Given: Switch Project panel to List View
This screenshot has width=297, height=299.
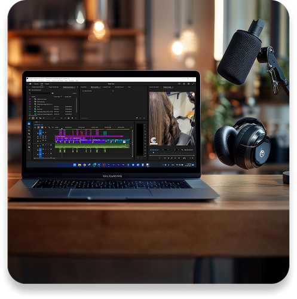Looking at the screenshot, I should pyautogui.click(x=33, y=118).
